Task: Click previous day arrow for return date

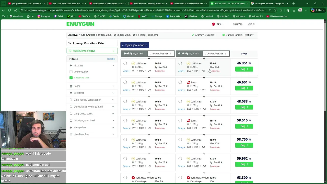Action: tap(205, 54)
